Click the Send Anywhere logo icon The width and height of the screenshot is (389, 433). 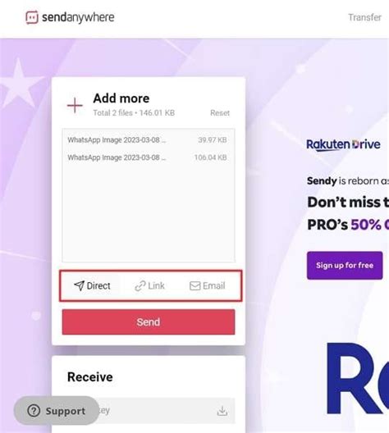(32, 17)
